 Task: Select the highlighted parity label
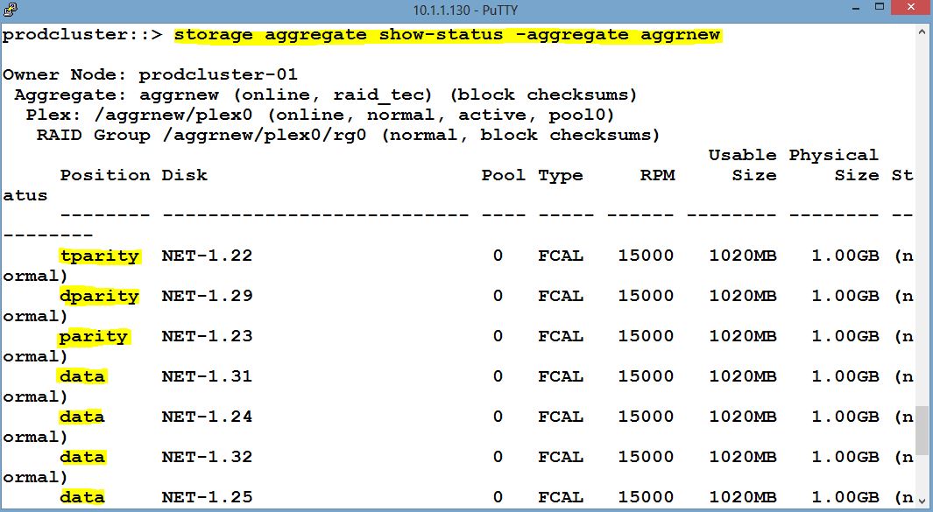(x=94, y=336)
